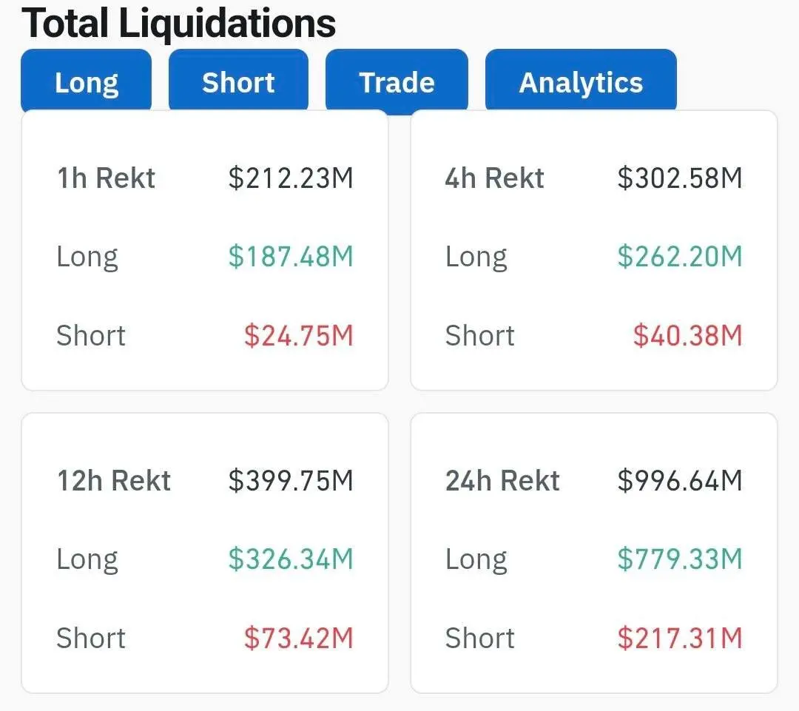Click the 4h total value $302.58M
Image resolution: width=799 pixels, height=711 pixels.
(680, 178)
